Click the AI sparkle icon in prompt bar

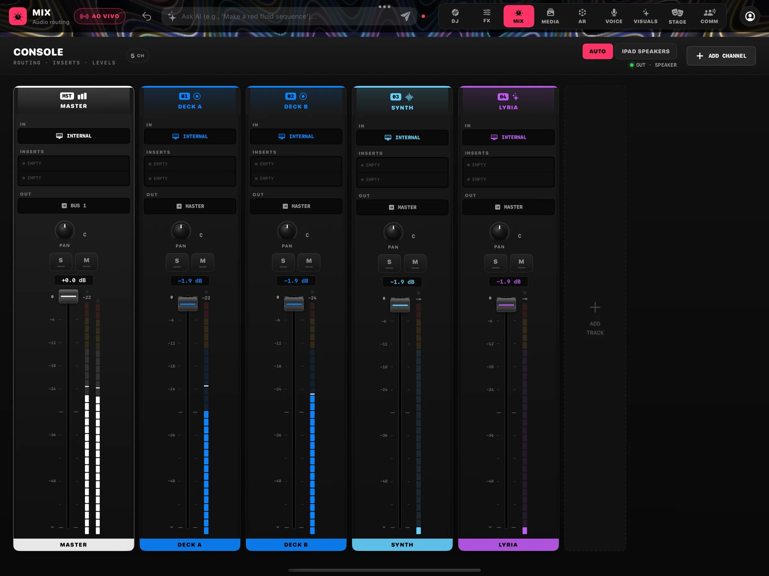point(172,16)
